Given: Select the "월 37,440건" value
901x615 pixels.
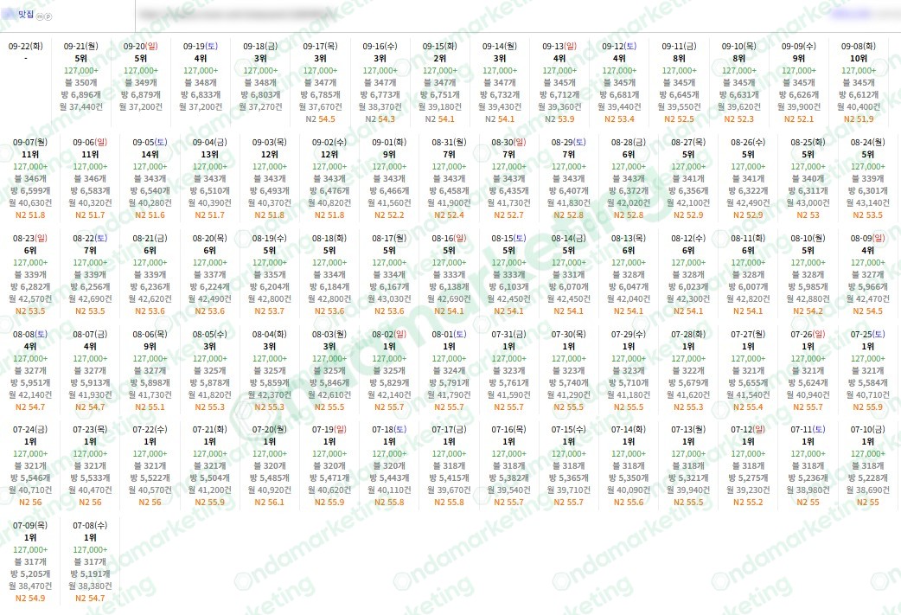Looking at the screenshot, I should (81, 107).
